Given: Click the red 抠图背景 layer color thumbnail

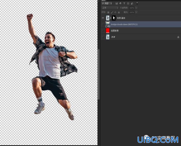Looking at the screenshot, I should tap(108, 31).
